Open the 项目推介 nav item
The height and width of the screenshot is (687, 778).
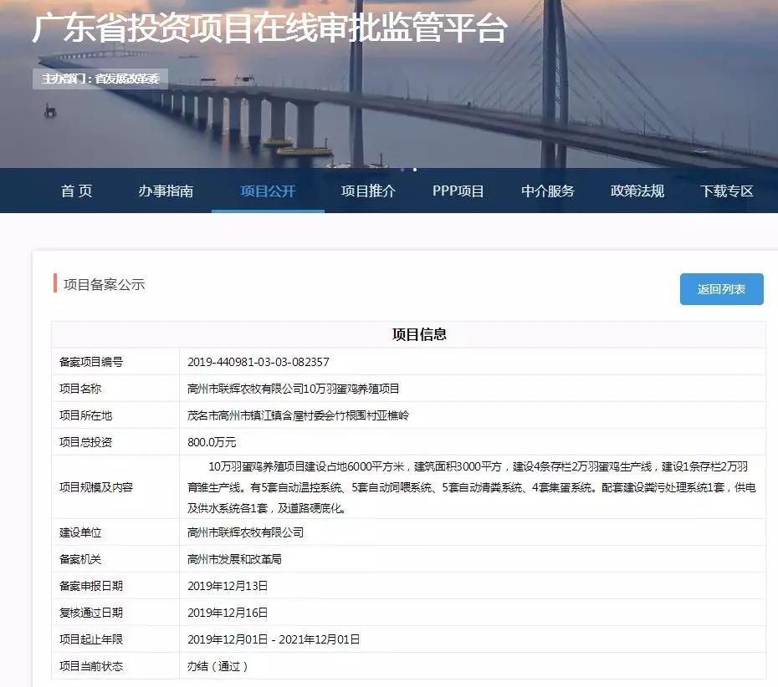click(368, 191)
